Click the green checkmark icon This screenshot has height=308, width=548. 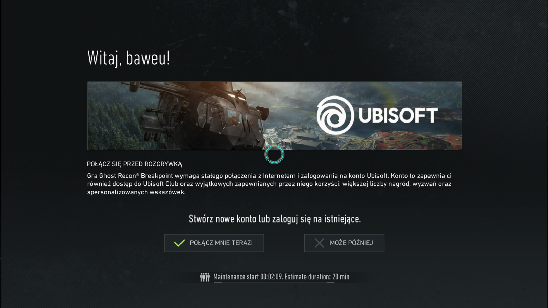click(x=179, y=243)
